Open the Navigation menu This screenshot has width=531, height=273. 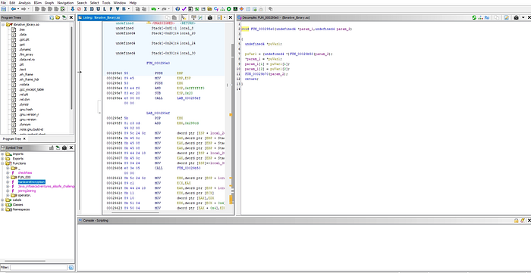pyautogui.click(x=65, y=2)
